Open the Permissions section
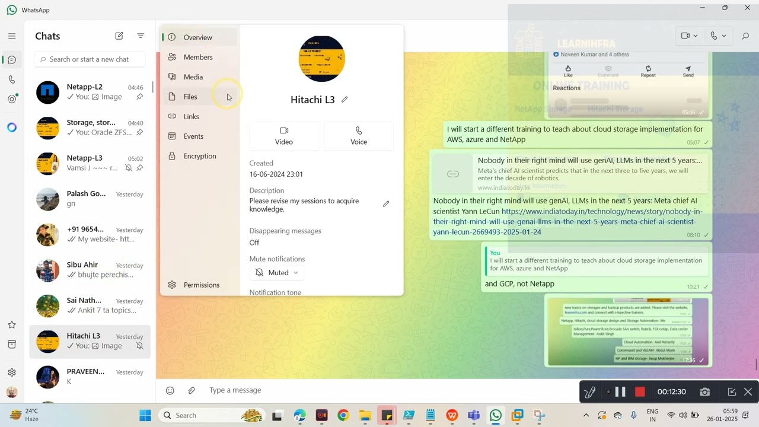Image resolution: width=759 pixels, height=427 pixels. (x=200, y=285)
